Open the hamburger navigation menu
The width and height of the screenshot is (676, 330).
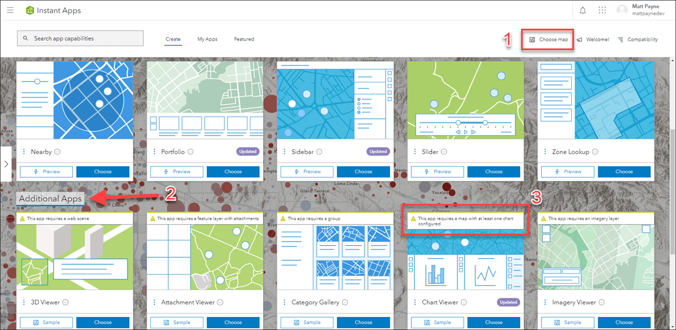point(11,10)
